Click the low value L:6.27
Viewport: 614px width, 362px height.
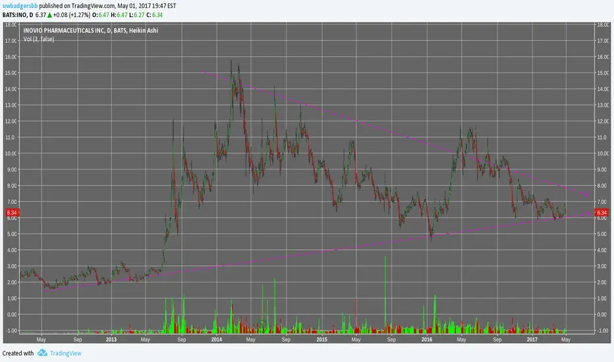pos(136,15)
